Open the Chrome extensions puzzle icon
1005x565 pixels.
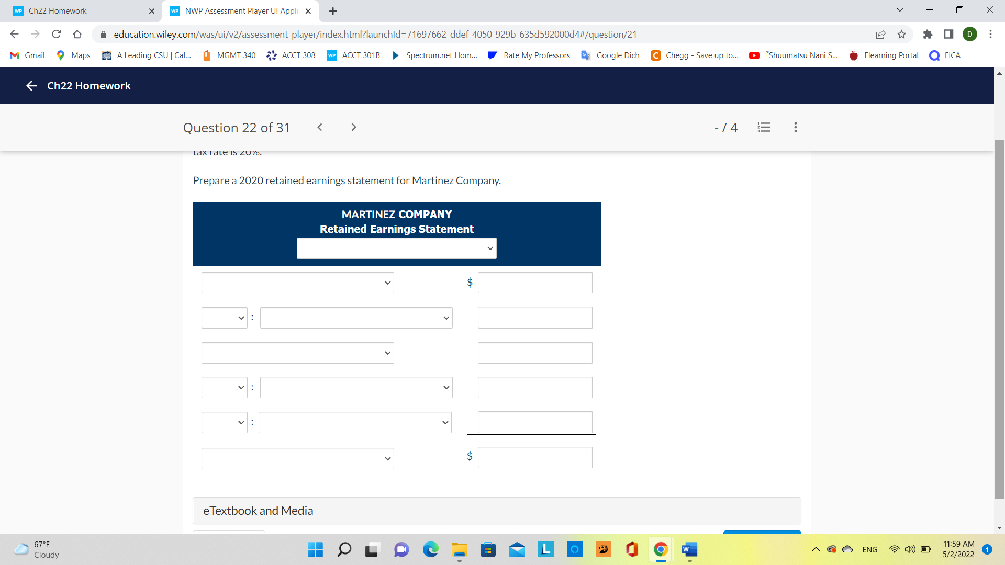(x=928, y=34)
